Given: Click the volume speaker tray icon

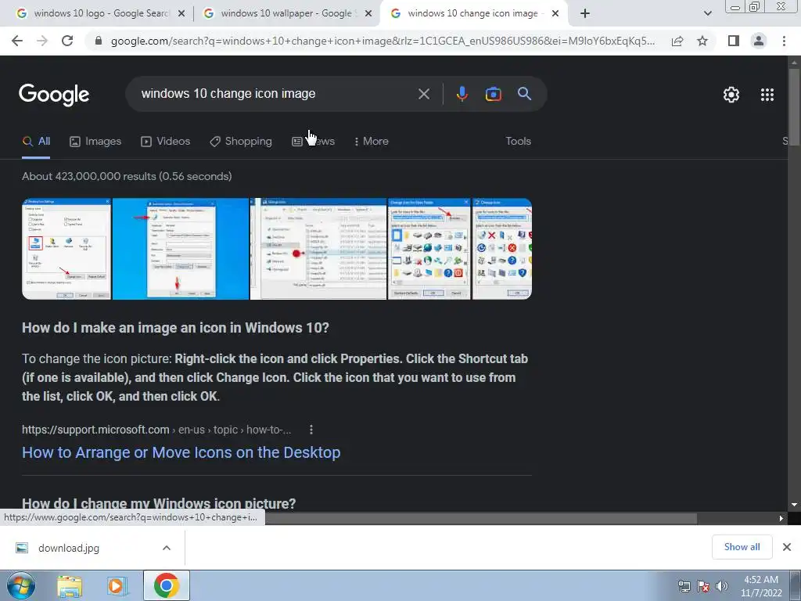Looking at the screenshot, I should pyautogui.click(x=722, y=586).
